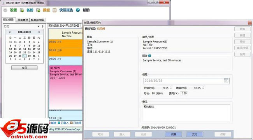The image size is (253, 140).
Task: Click Sample Service, last 80 minutes text in dialog
Action: tap(162, 60)
